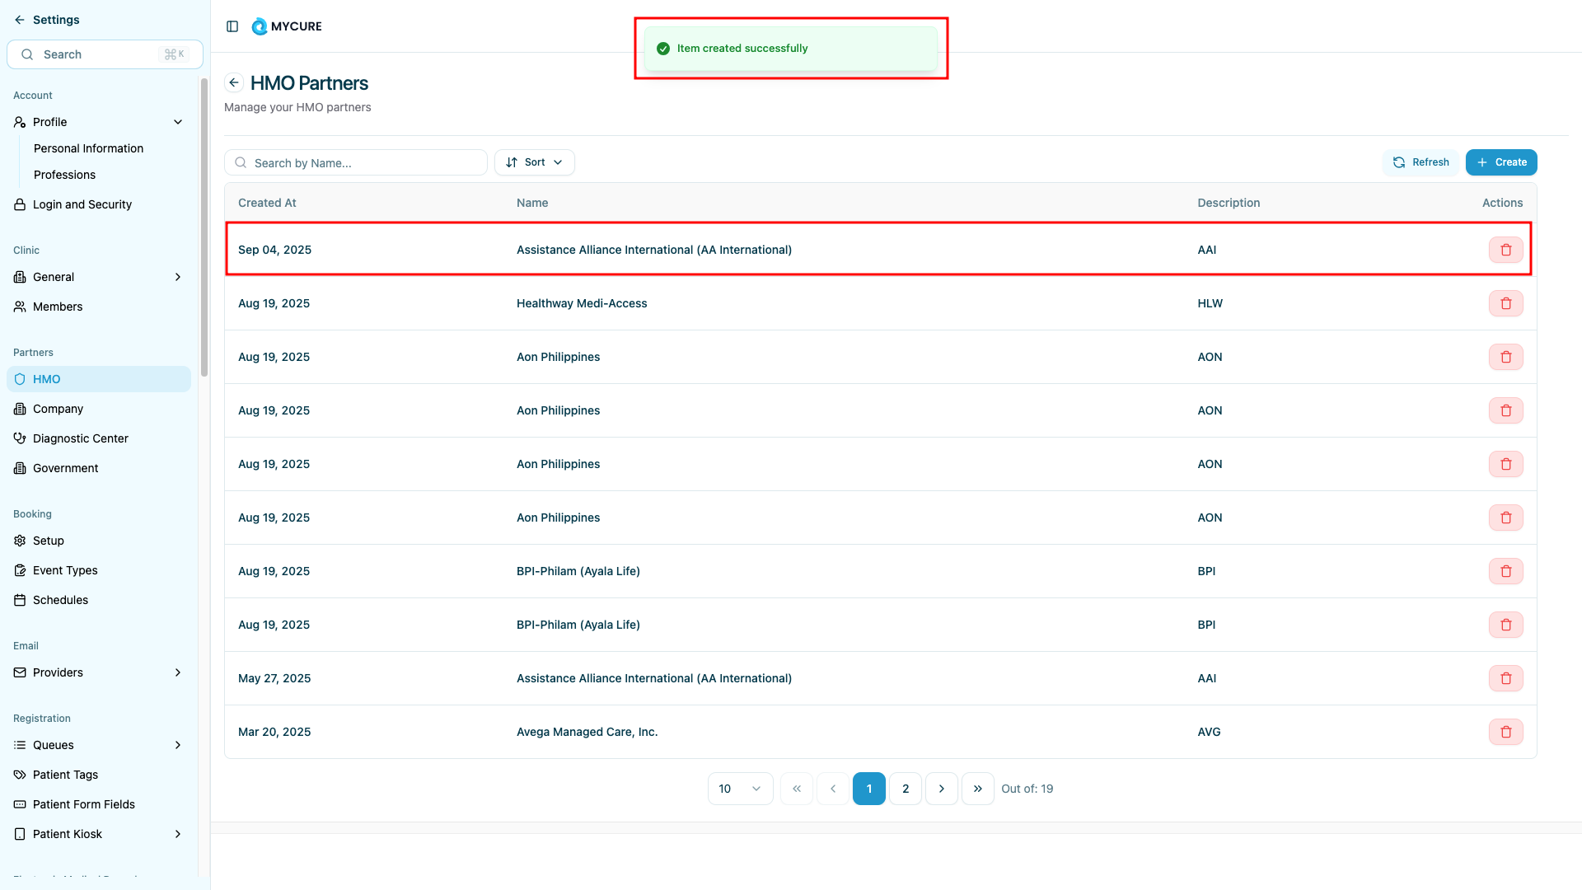Expand the General clinic submenu

178,277
